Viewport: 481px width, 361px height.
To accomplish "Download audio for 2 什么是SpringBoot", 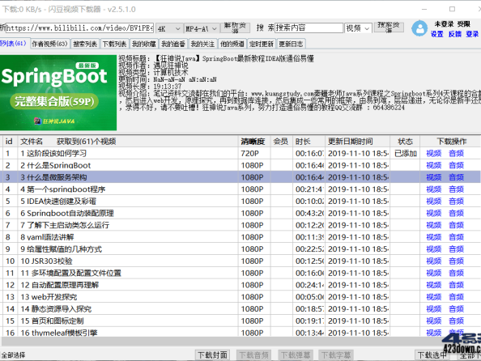I will [456, 165].
